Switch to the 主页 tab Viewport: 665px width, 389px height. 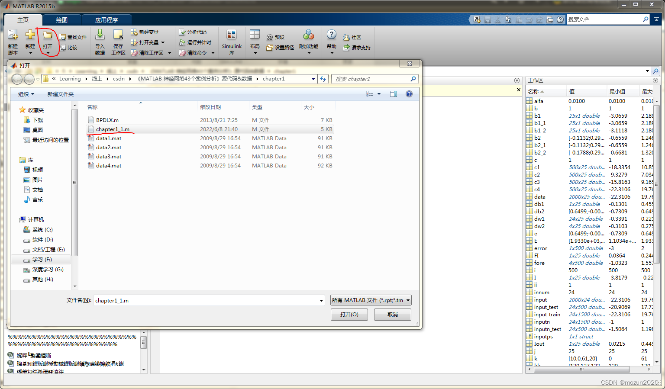point(23,20)
